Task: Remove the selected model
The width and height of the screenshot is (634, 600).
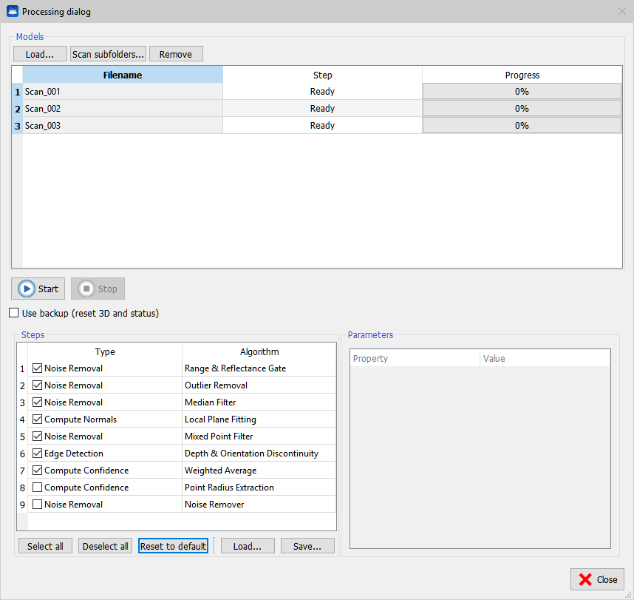Action: point(176,54)
